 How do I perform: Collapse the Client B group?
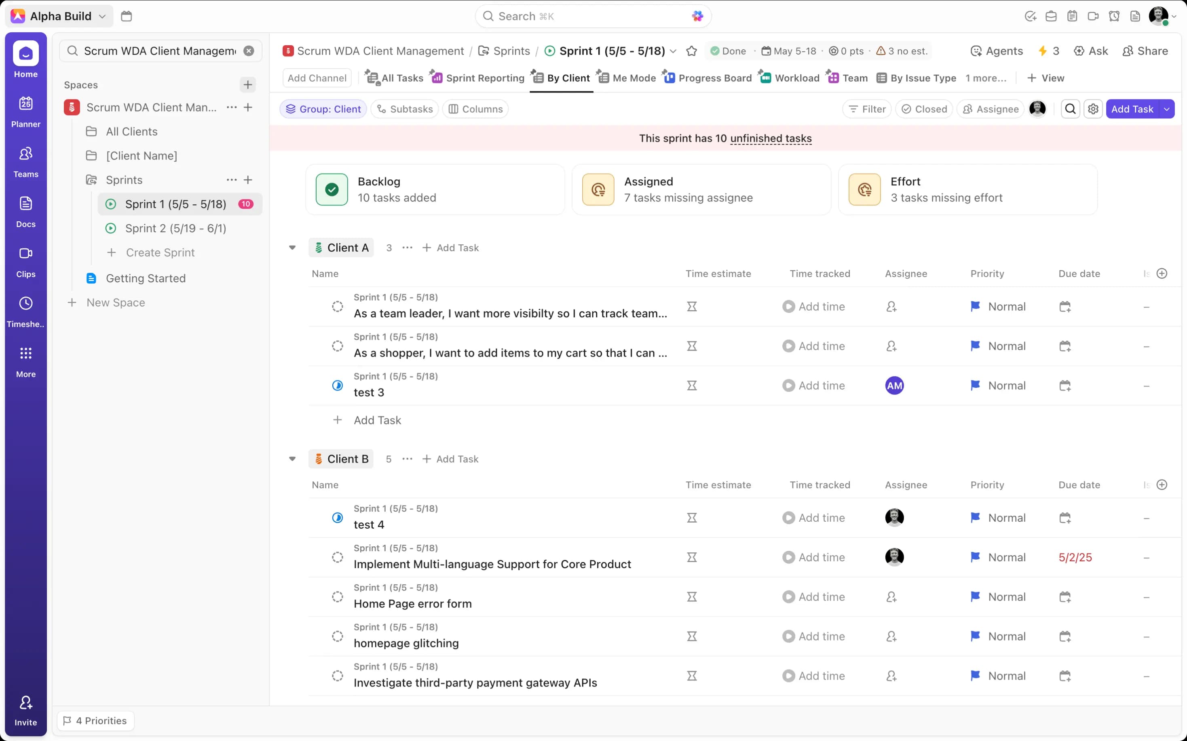click(292, 459)
